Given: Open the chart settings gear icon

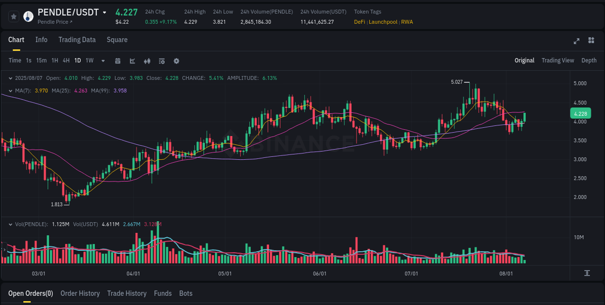Looking at the screenshot, I should coord(176,61).
